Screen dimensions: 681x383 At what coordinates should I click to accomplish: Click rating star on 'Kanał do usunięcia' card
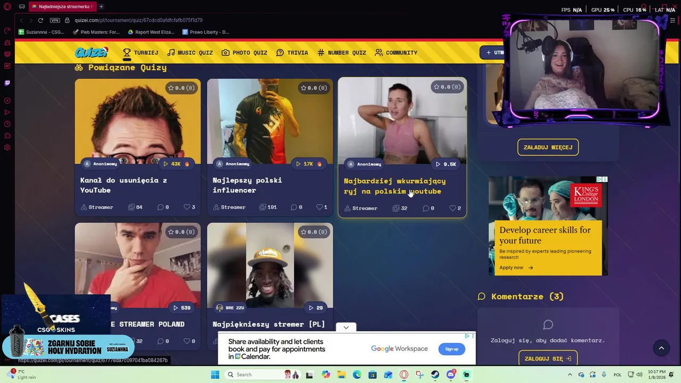(171, 88)
